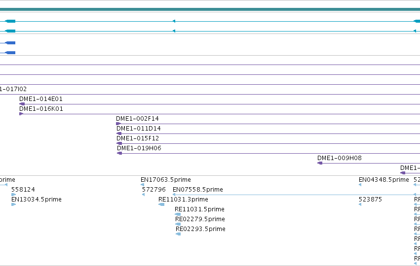Click the DME1-016K01 feature label

click(41, 109)
